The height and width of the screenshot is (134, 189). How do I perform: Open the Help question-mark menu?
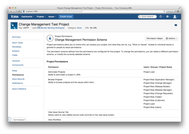[x=161, y=17]
